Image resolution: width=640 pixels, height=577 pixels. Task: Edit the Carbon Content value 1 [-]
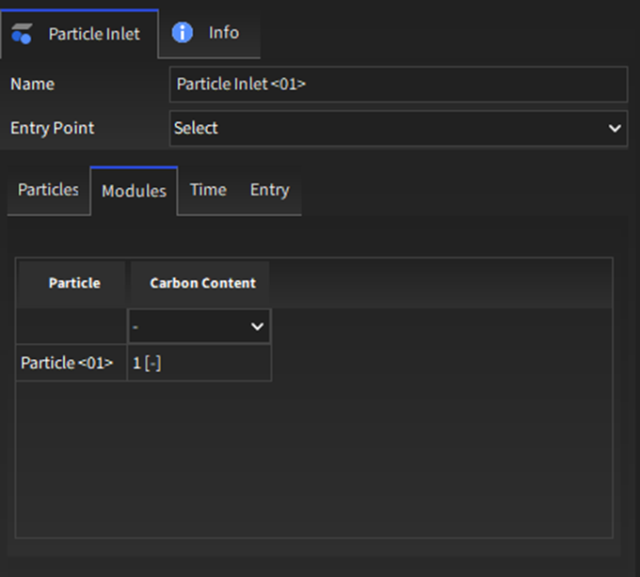(200, 363)
